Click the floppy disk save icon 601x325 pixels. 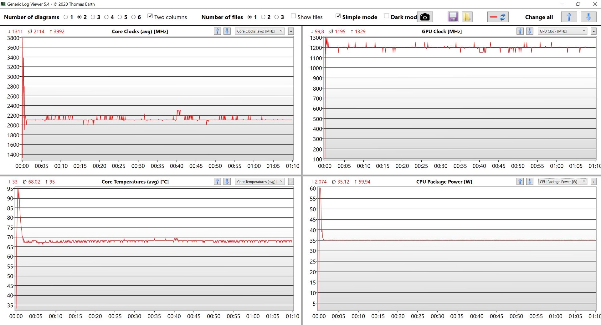(453, 17)
